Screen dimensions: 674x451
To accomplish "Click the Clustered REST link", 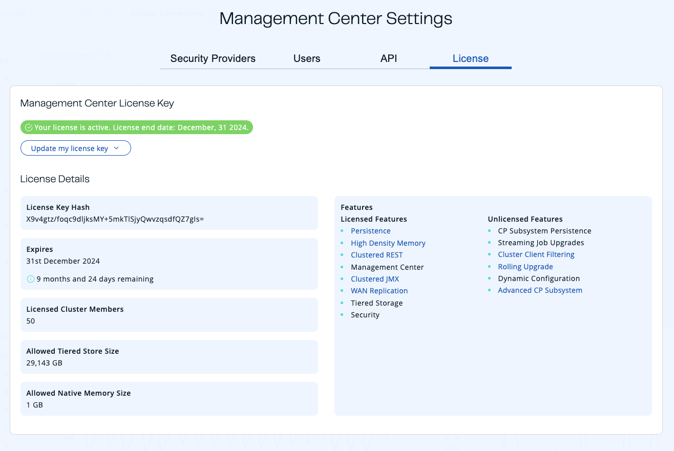I will click(376, 254).
